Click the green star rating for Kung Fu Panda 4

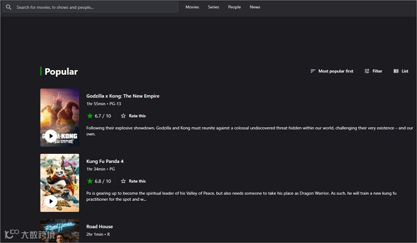click(90, 181)
